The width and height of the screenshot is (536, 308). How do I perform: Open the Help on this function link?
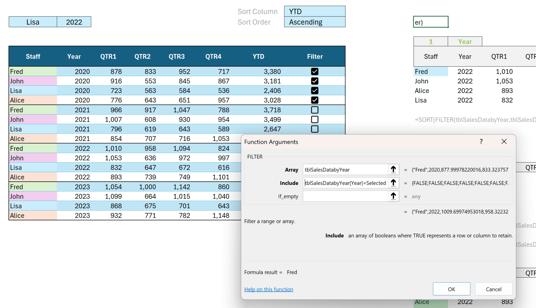pos(269,289)
